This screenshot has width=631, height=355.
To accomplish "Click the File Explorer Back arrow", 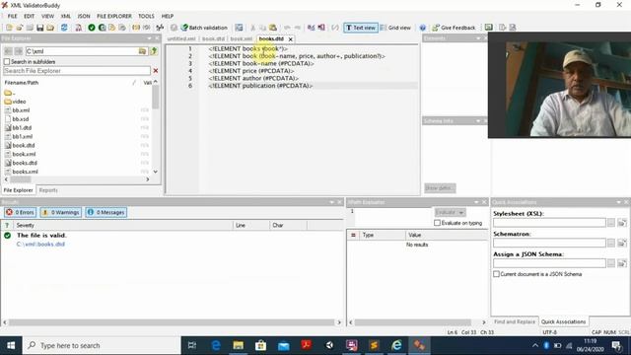I will (8, 51).
